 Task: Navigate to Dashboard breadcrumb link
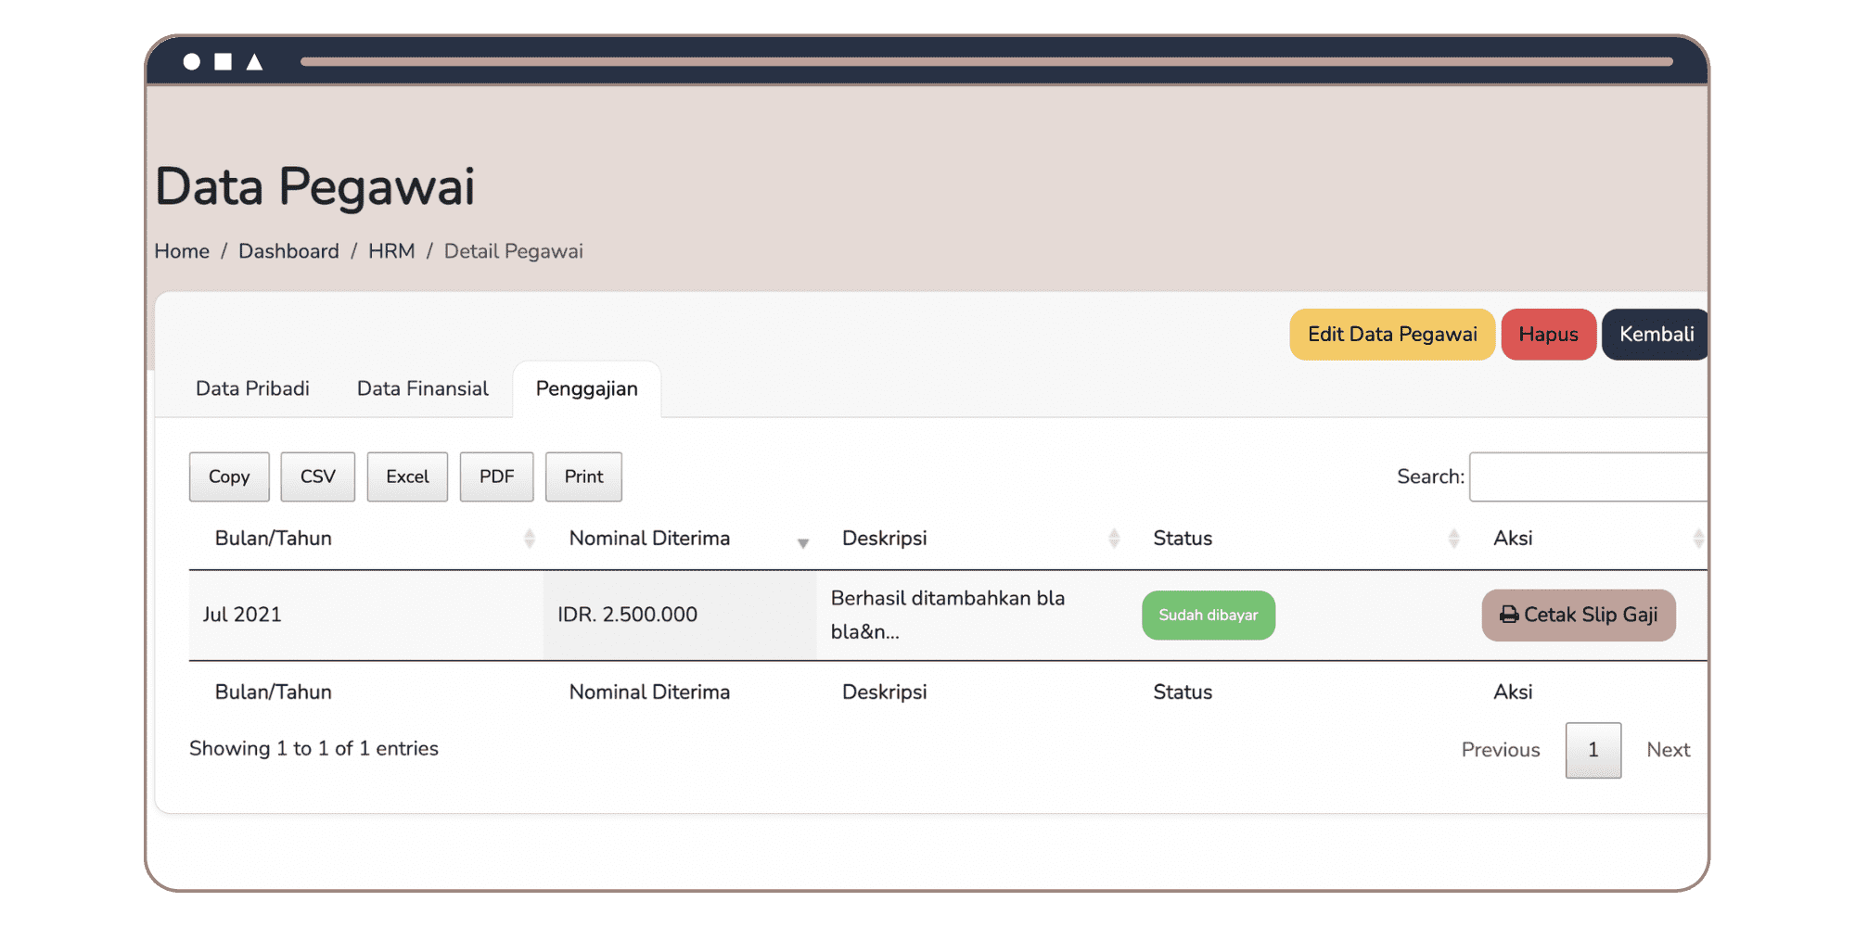[288, 251]
